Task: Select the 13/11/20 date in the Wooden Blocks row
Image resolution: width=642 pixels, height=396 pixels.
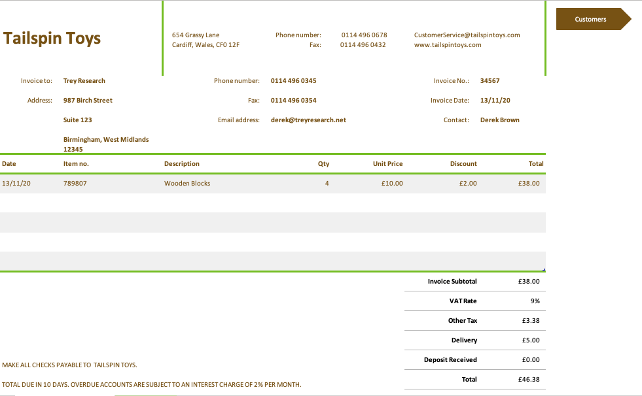Action: pos(16,184)
